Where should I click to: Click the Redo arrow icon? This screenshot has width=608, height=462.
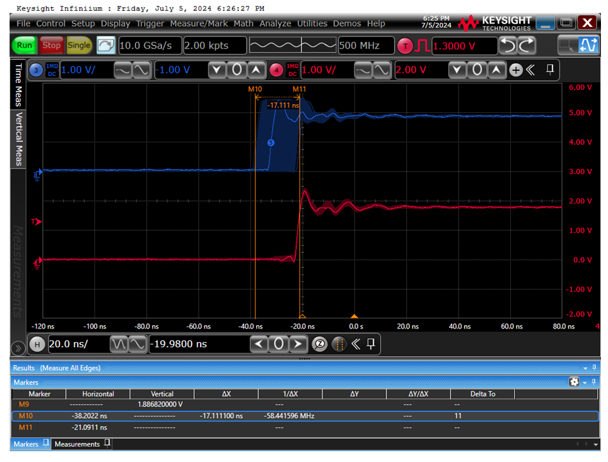527,46
